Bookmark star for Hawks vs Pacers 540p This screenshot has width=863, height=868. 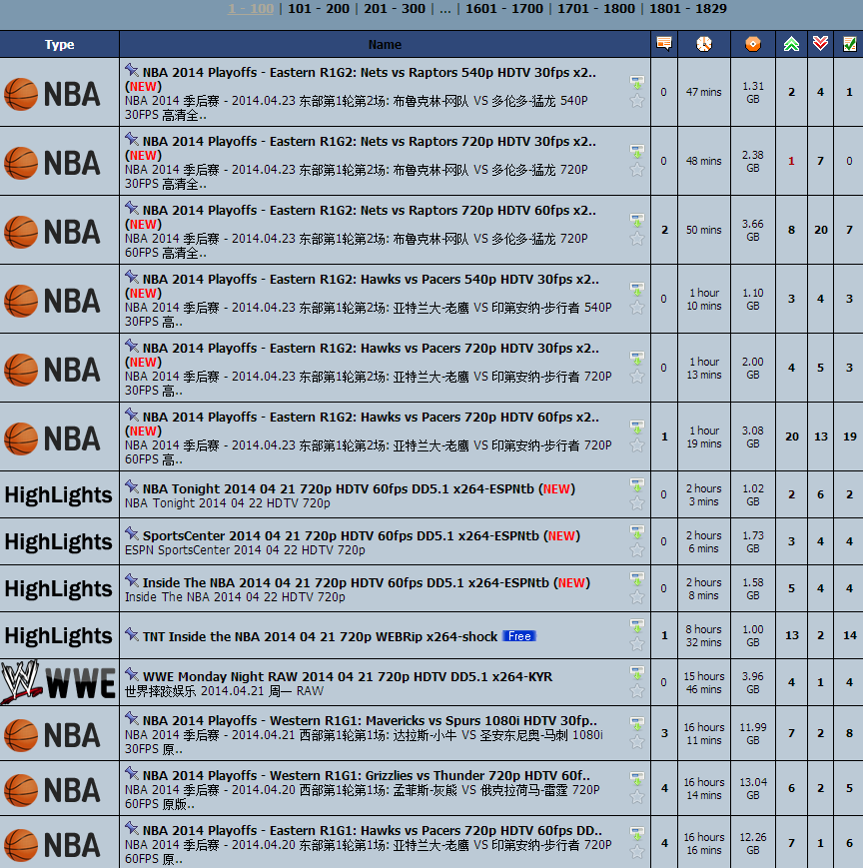click(637, 308)
